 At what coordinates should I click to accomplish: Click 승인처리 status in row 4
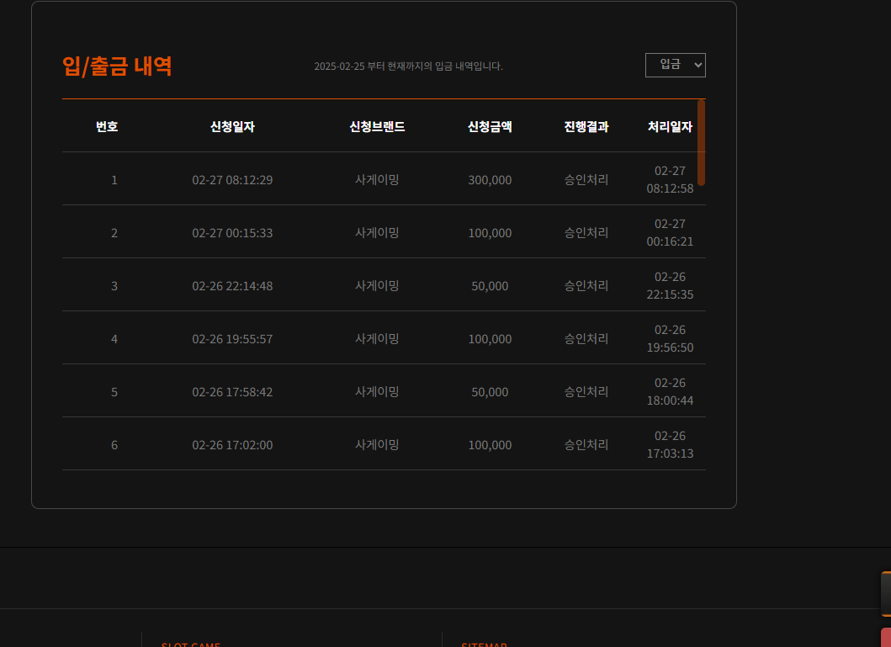(x=586, y=339)
